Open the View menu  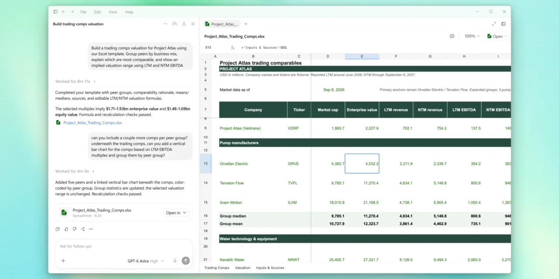pyautogui.click(x=113, y=12)
